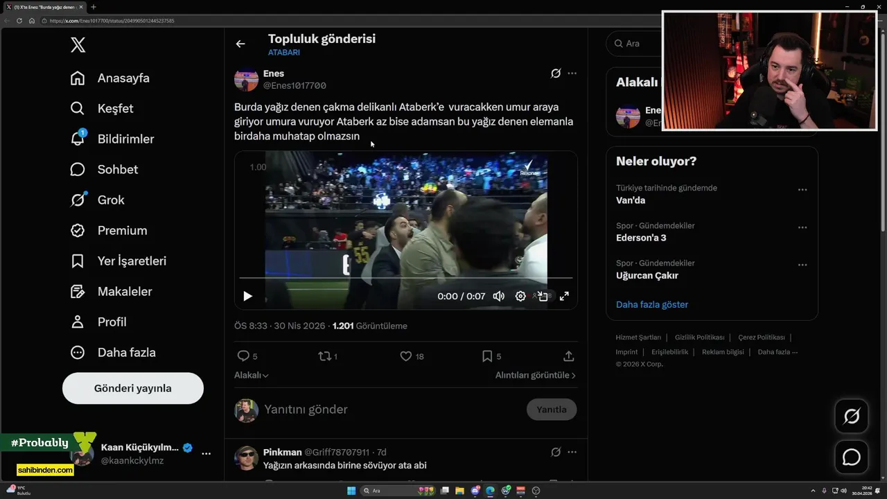Screen dimensions: 887x499
Task: Toggle picture-in-picture for video
Action: point(543,297)
